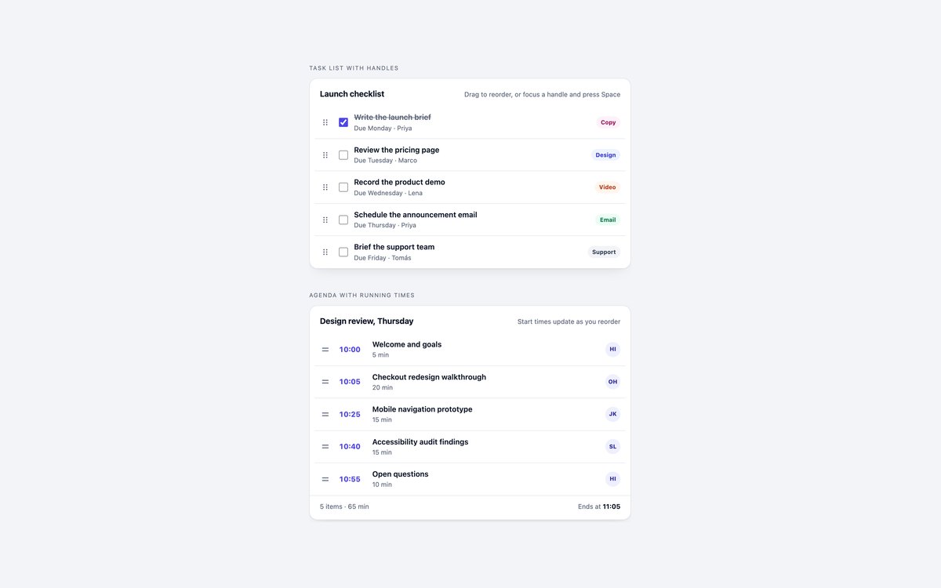Click the Drag to reorder hint text
This screenshot has height=588, width=941.
tap(542, 95)
